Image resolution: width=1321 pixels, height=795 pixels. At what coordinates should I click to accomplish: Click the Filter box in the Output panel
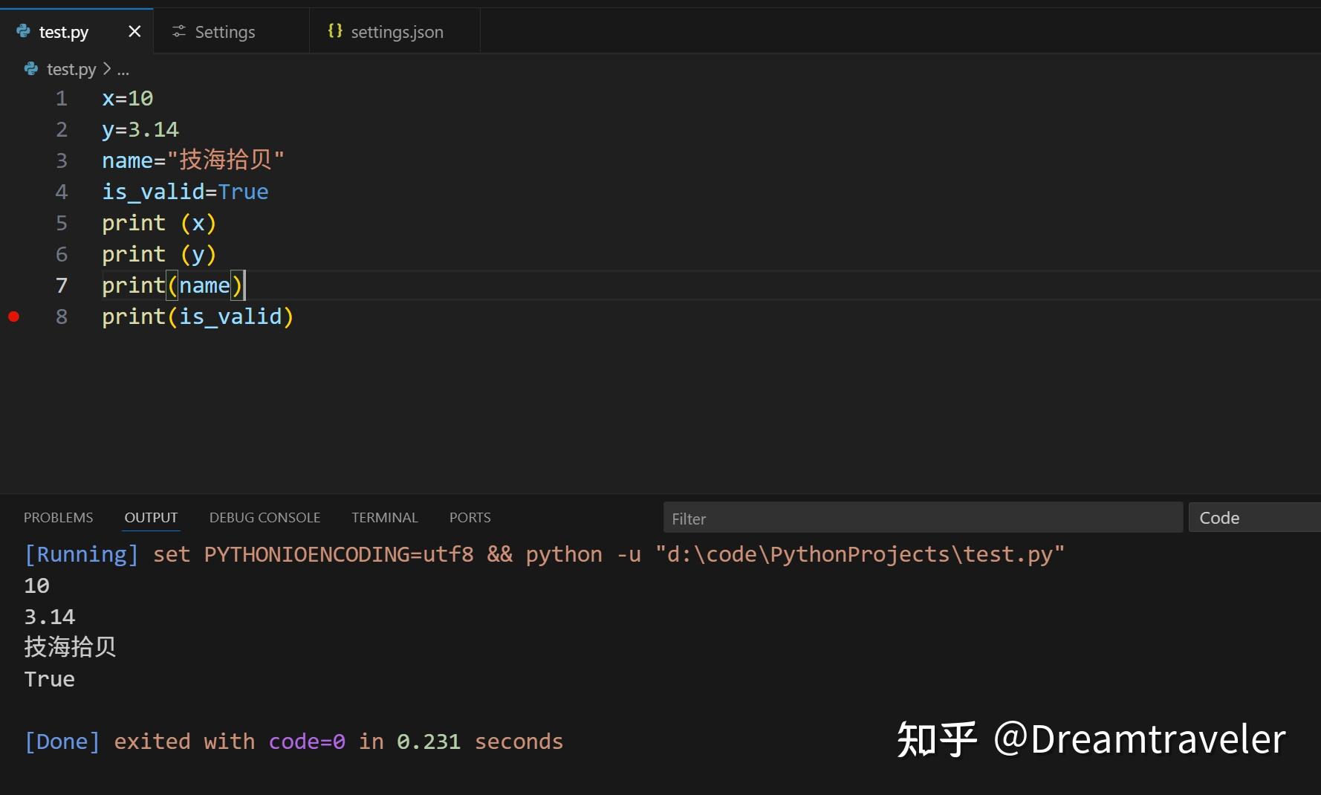coord(921,518)
